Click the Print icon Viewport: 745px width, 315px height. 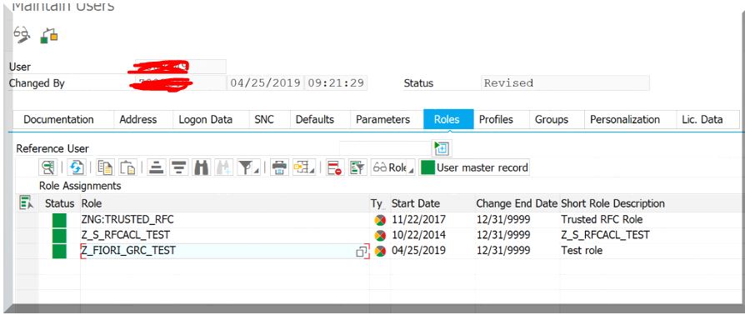point(279,167)
